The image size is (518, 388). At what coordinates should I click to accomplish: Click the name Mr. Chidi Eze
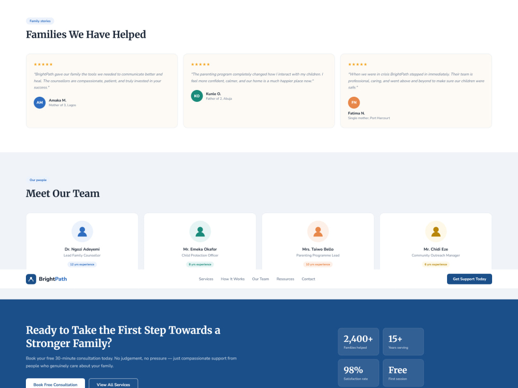click(436, 249)
